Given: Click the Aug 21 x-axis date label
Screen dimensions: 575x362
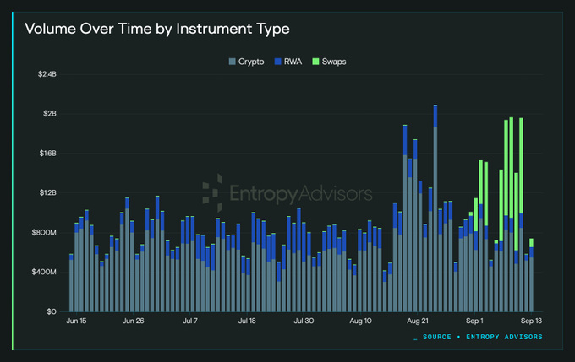Looking at the screenshot, I should (418, 321).
